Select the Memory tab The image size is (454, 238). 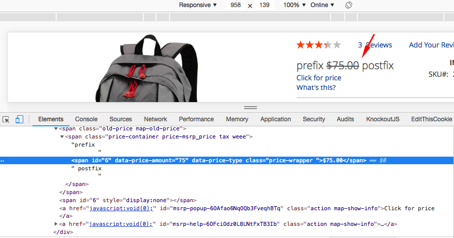[x=237, y=119]
